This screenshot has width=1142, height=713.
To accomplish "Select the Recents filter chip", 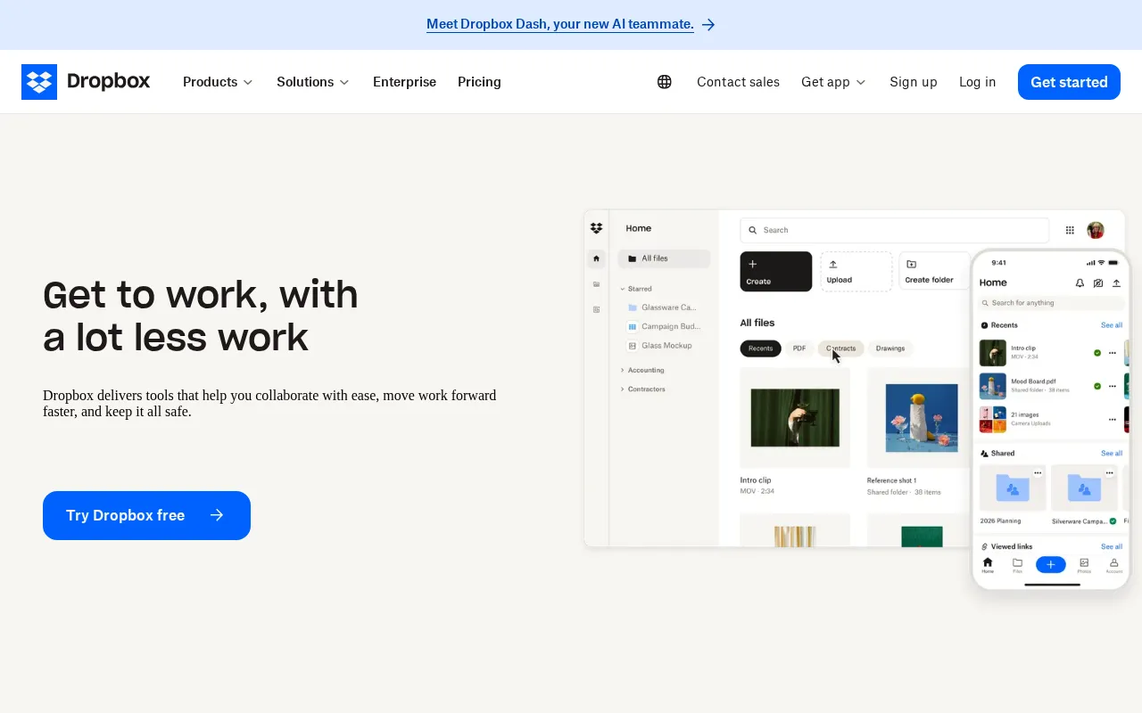I will (x=760, y=348).
